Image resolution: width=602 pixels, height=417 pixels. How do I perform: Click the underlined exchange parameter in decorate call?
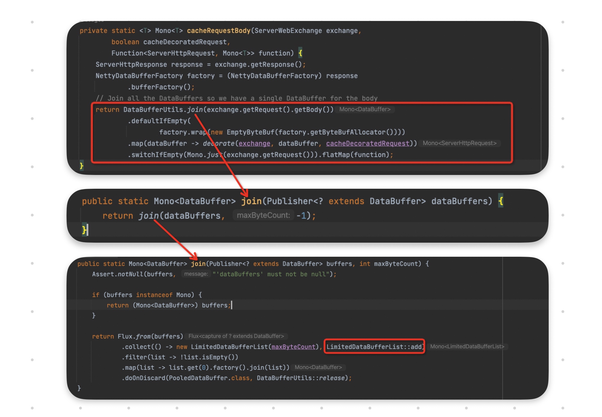(254, 143)
